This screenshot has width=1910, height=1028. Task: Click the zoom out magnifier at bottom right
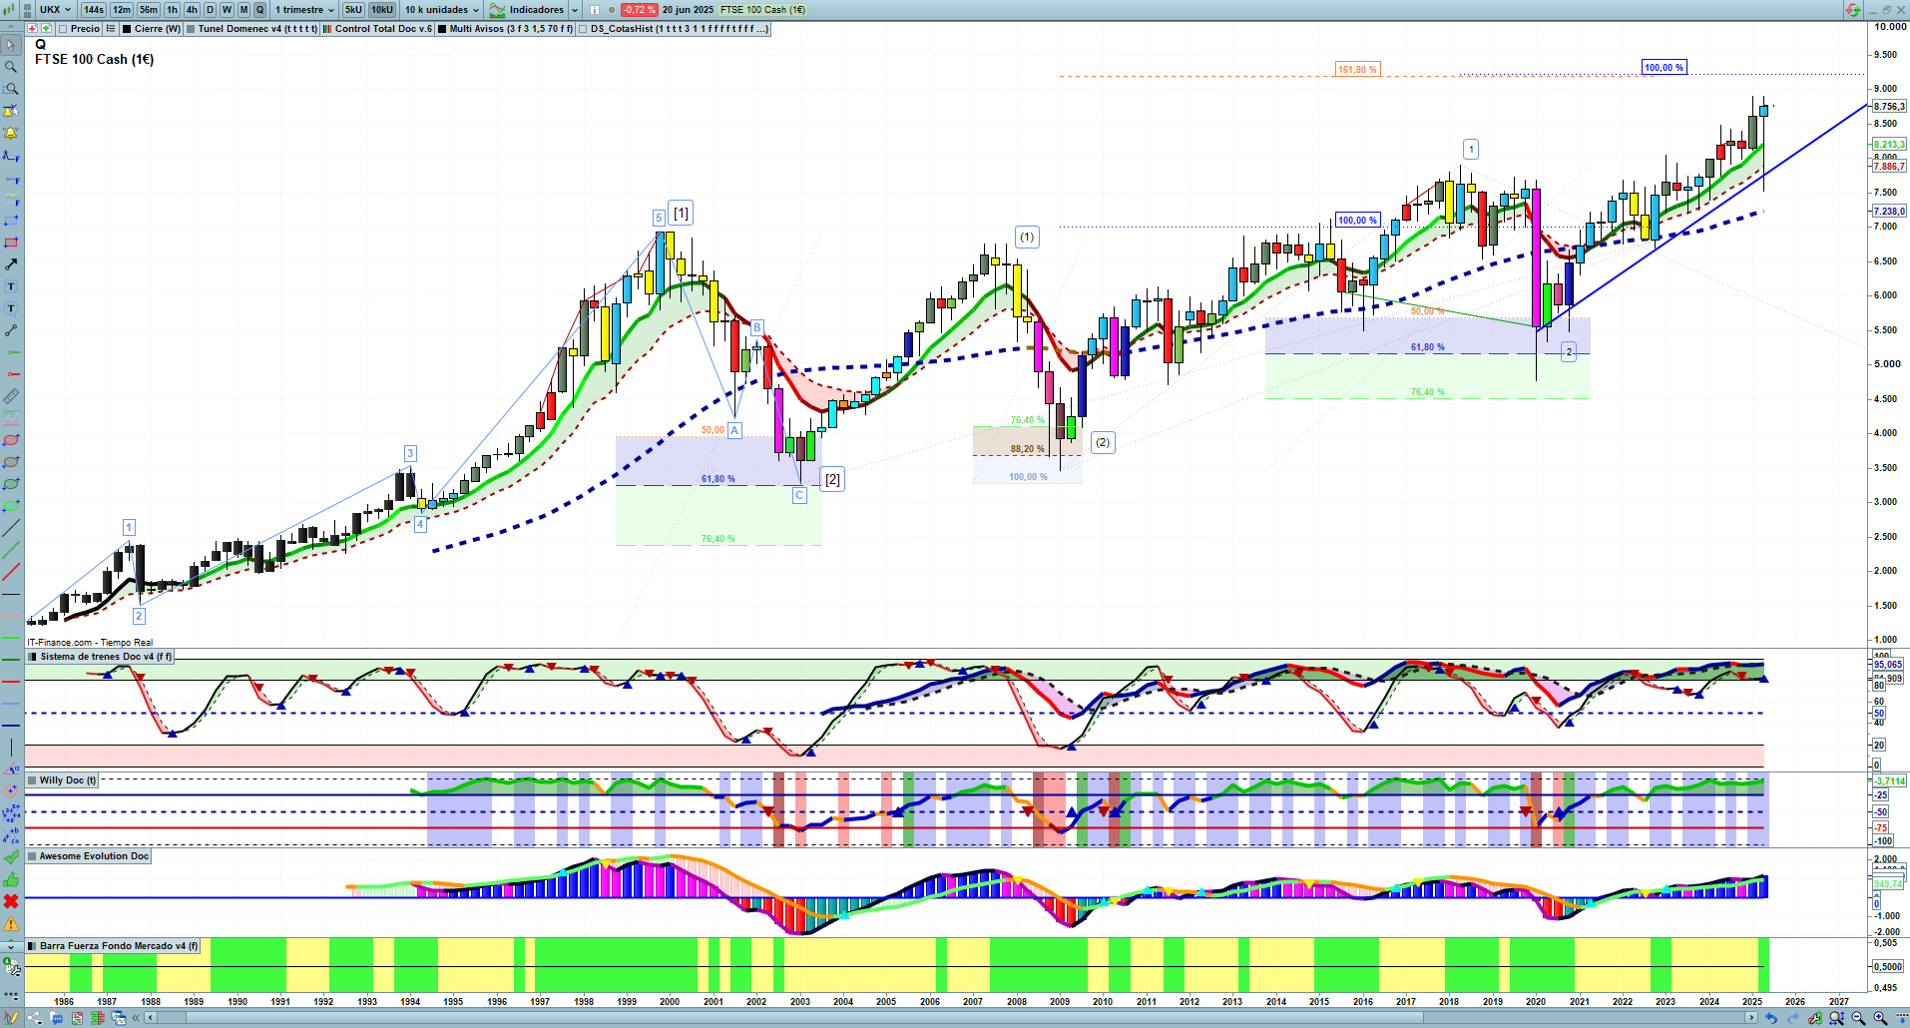(1858, 1018)
